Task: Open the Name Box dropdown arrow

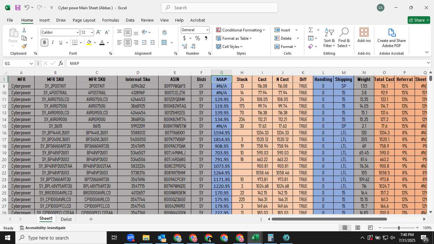Action: point(31,63)
